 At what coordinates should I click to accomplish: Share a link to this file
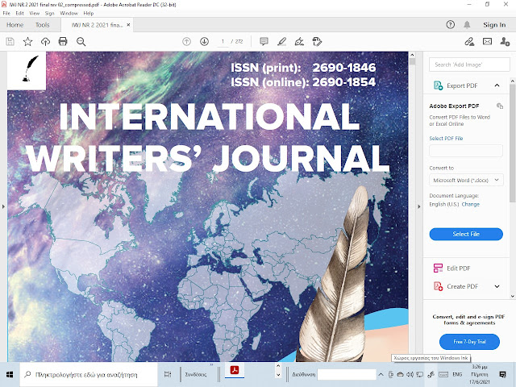469,41
